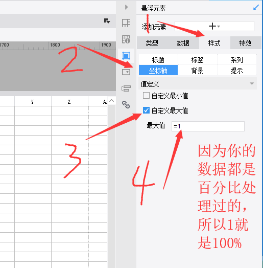
Task: Open the widget settings icon with dropdown box
Action: coord(126,72)
